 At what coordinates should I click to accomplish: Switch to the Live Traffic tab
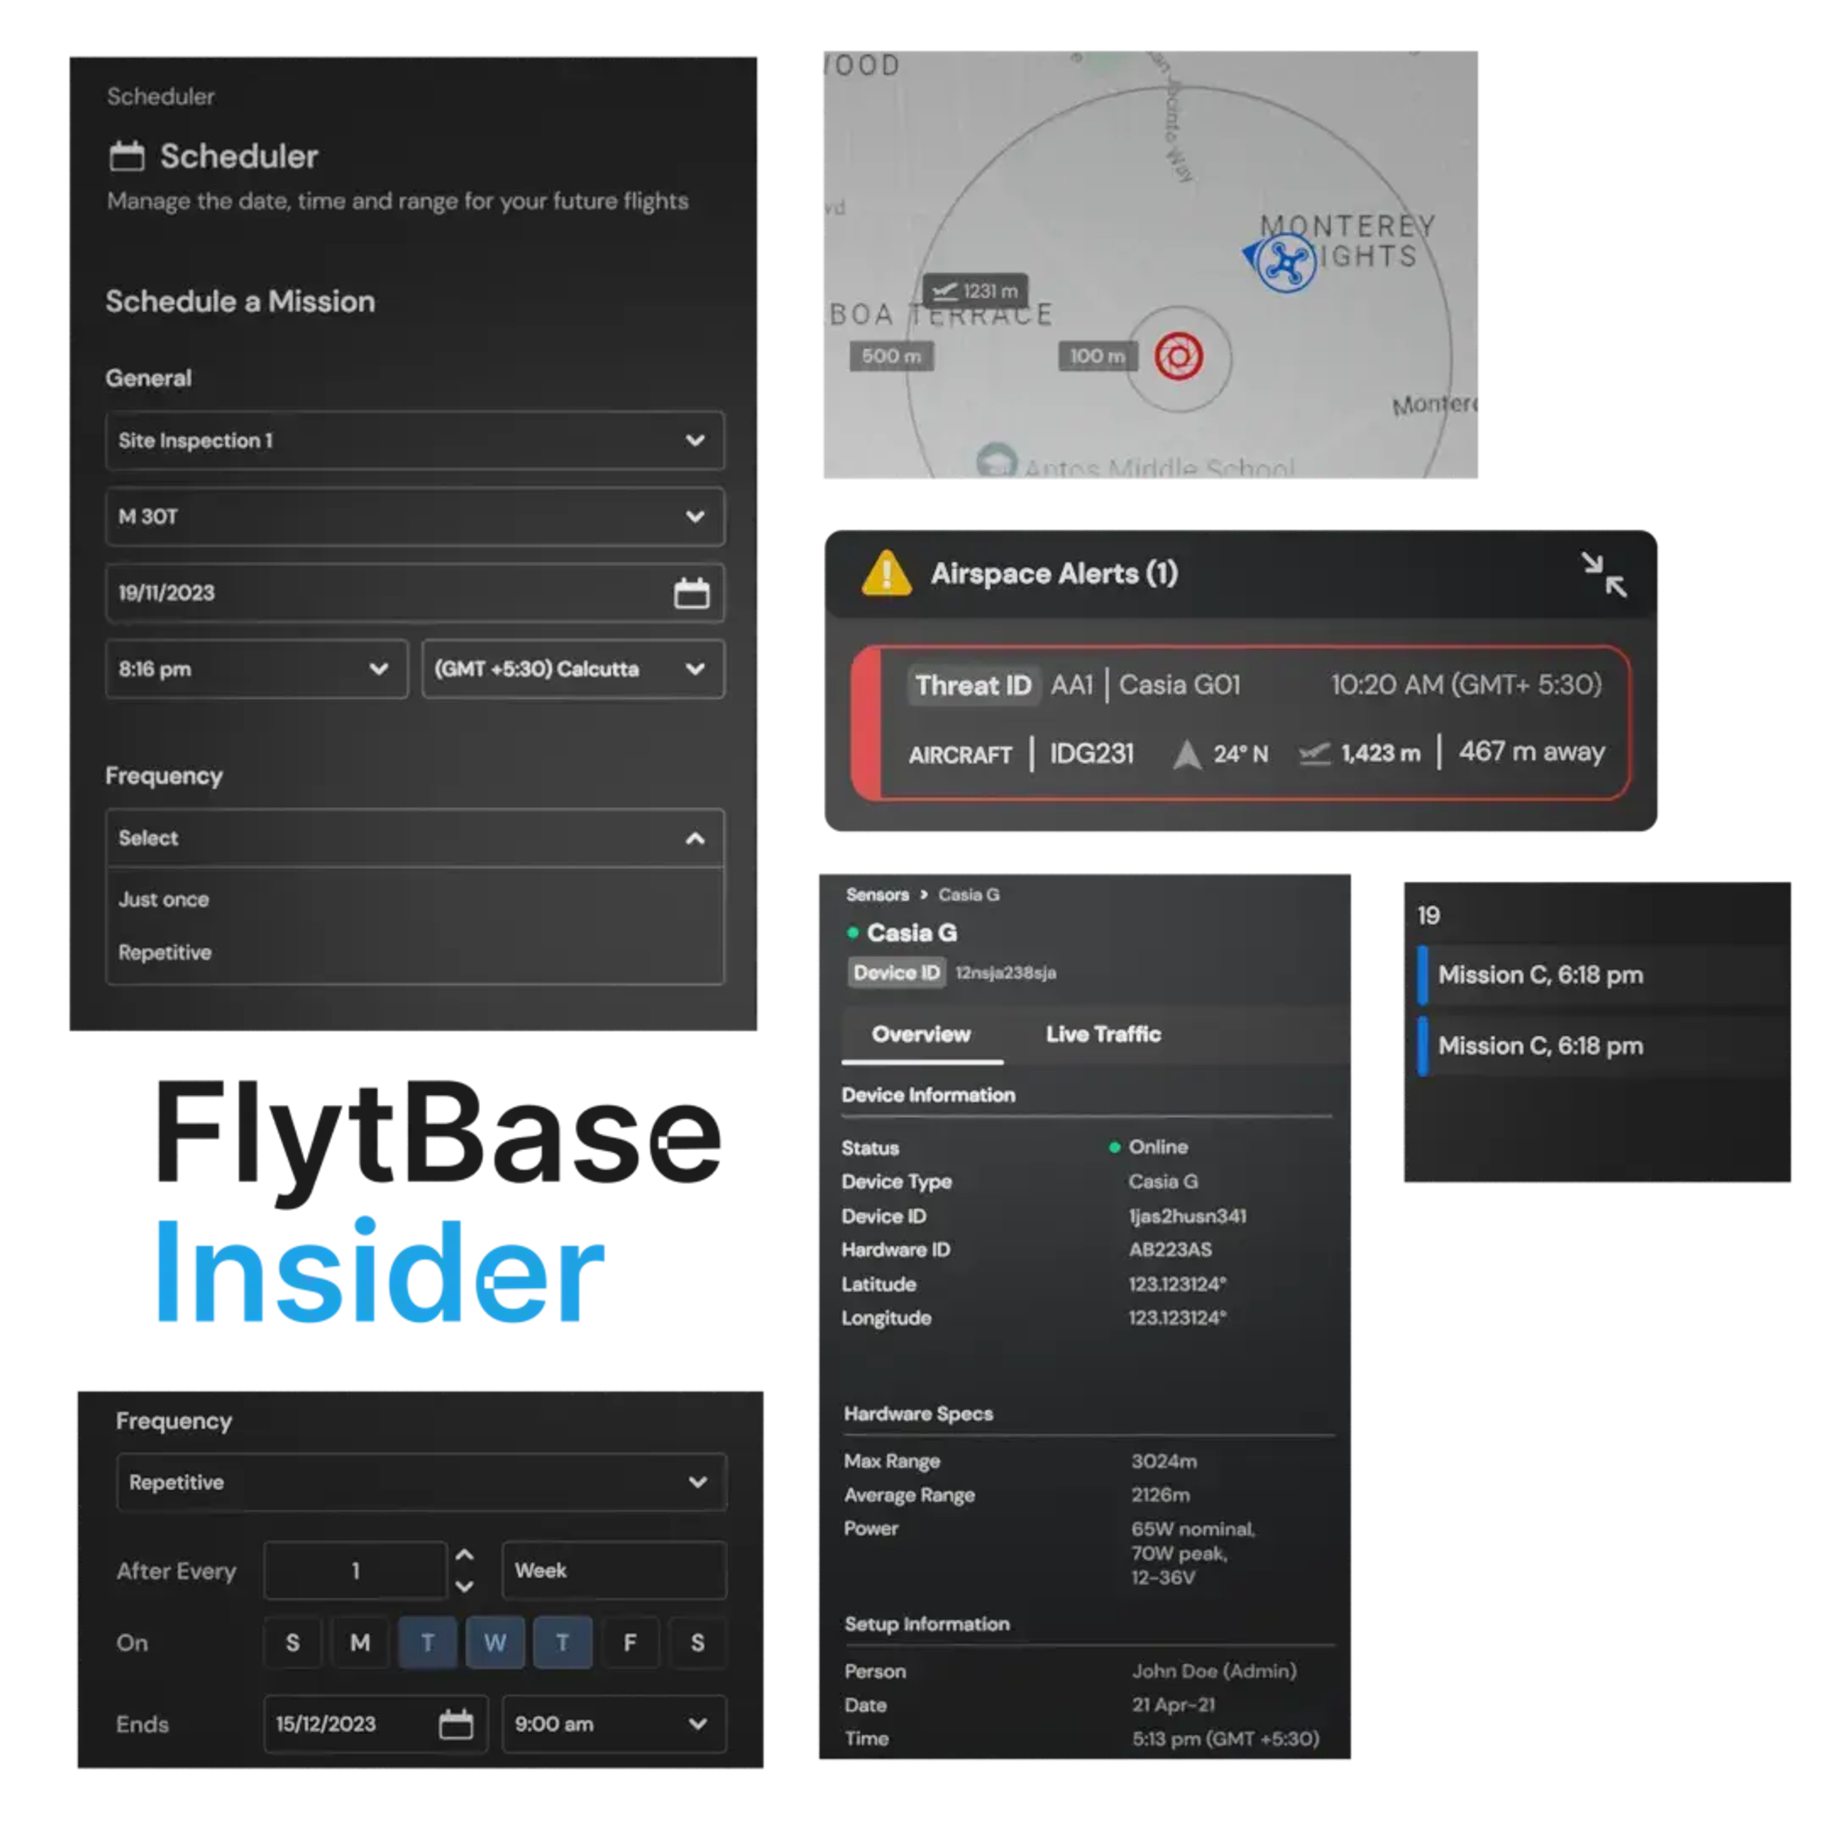pyautogui.click(x=1103, y=1034)
